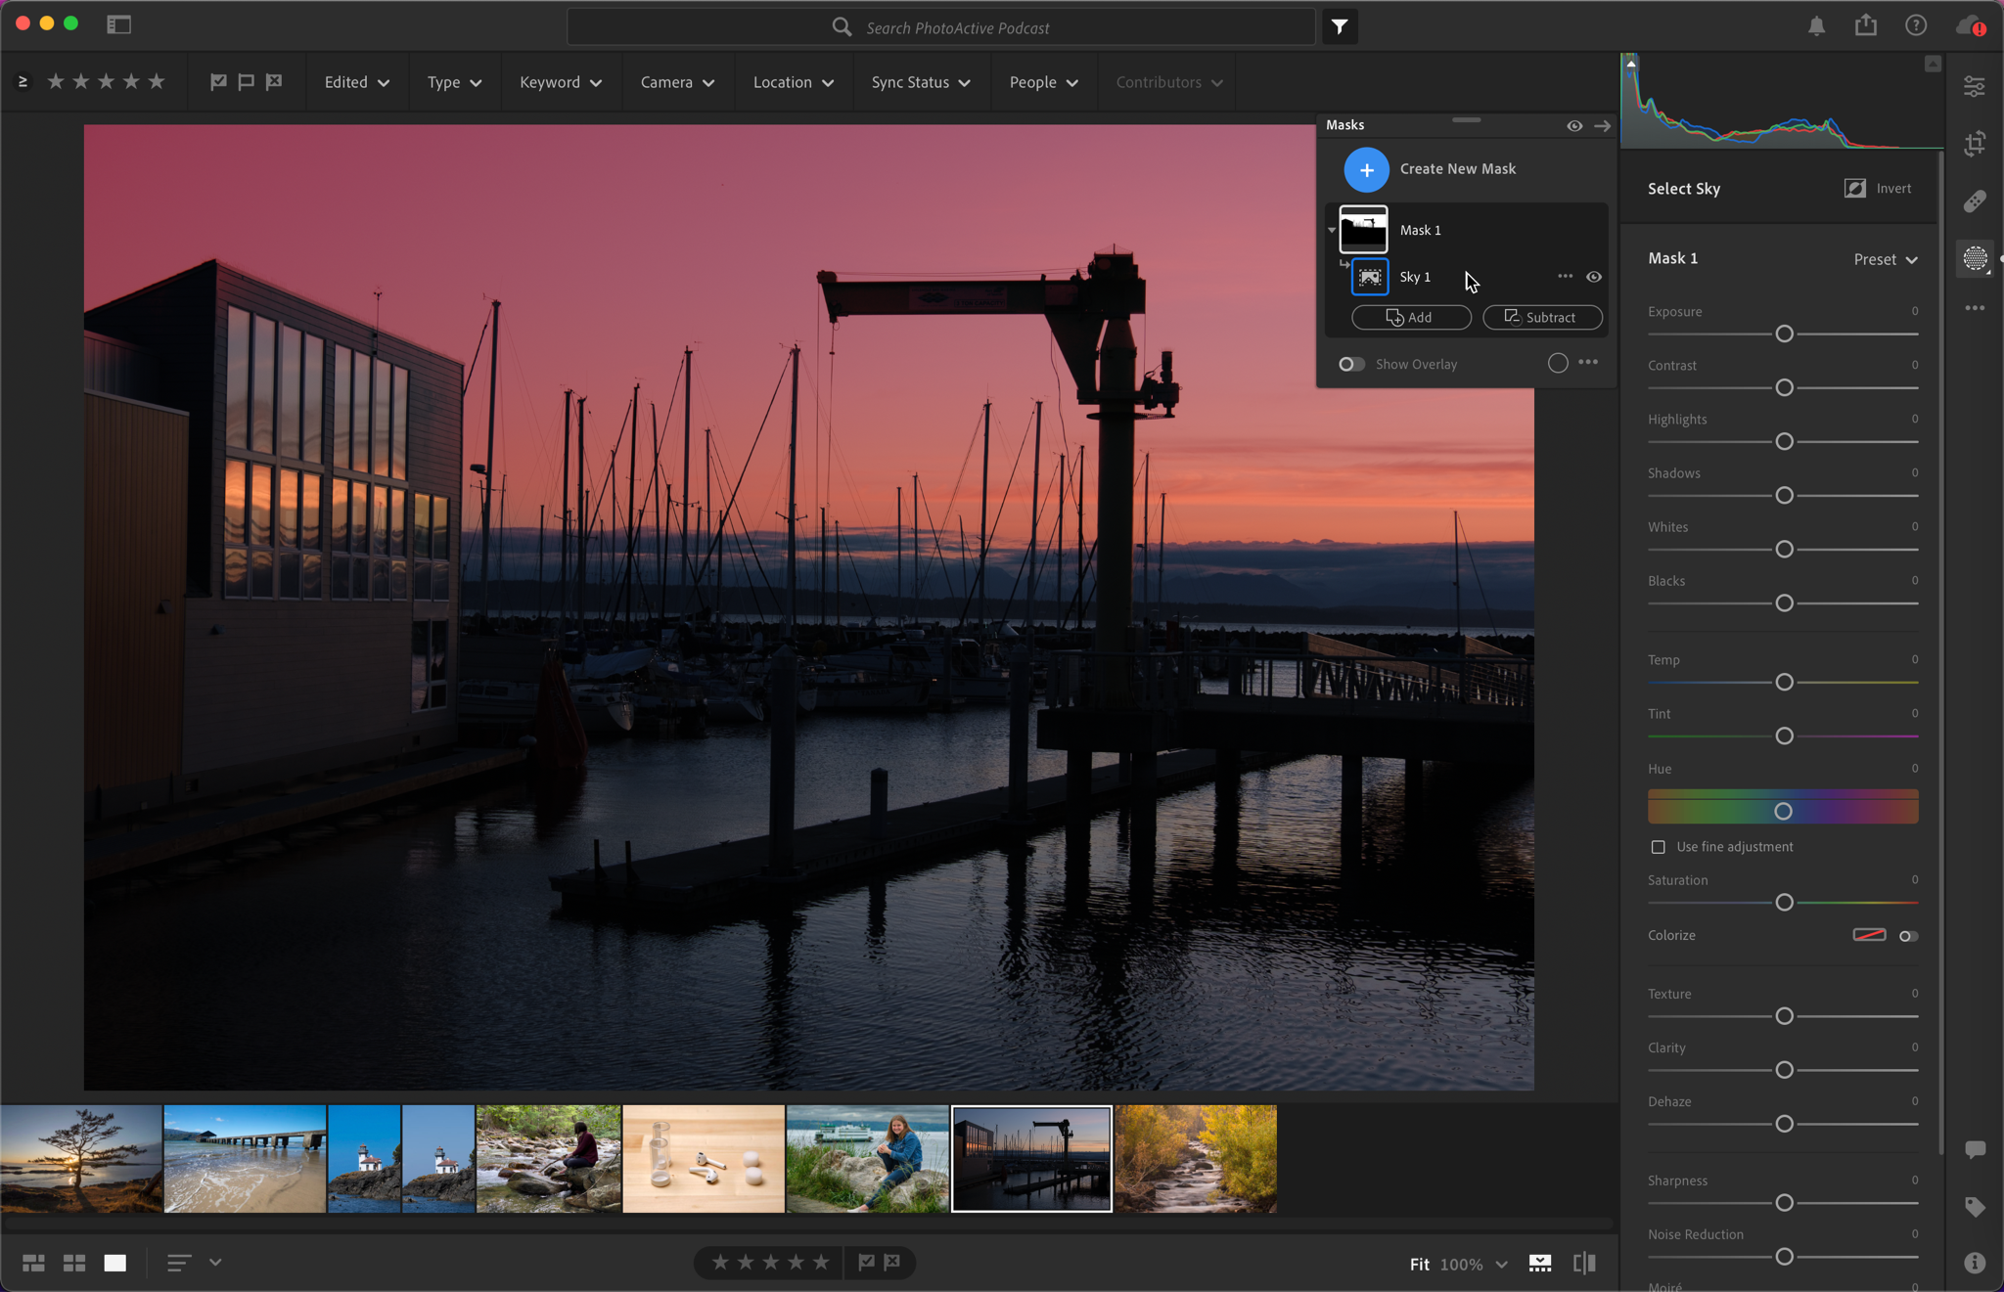Screen dimensions: 2004x1292
Task: Open the Mask 1 Preset dropdown
Action: [1886, 259]
